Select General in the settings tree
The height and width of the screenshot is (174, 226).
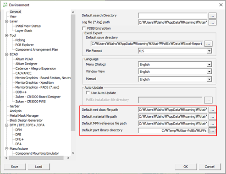[15, 12]
